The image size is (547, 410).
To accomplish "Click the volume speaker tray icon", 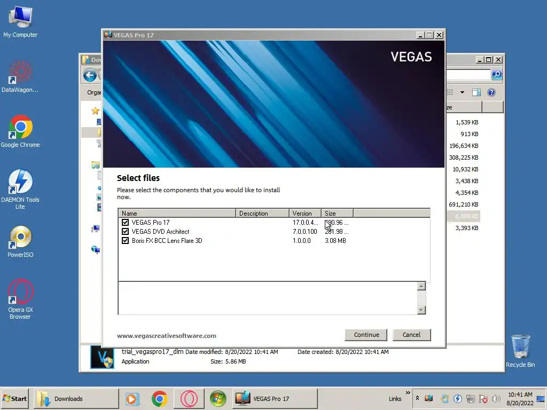I will 496,398.
